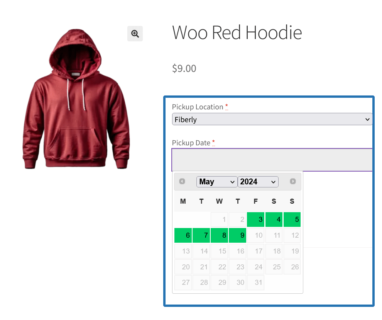Select May 8 in the datepicker
This screenshot has width=382, height=320.
pyautogui.click(x=219, y=235)
